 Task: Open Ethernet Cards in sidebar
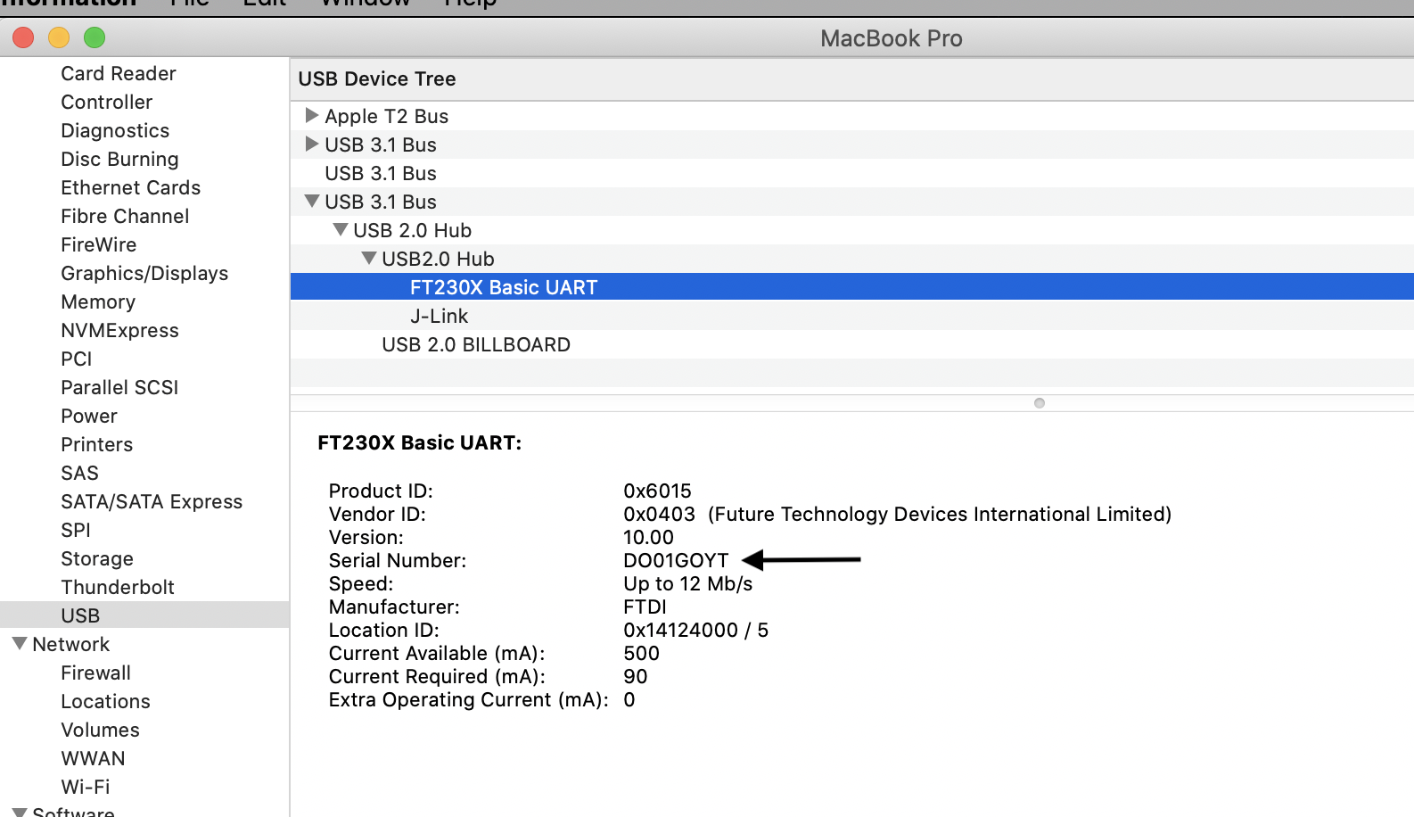pyautogui.click(x=131, y=187)
